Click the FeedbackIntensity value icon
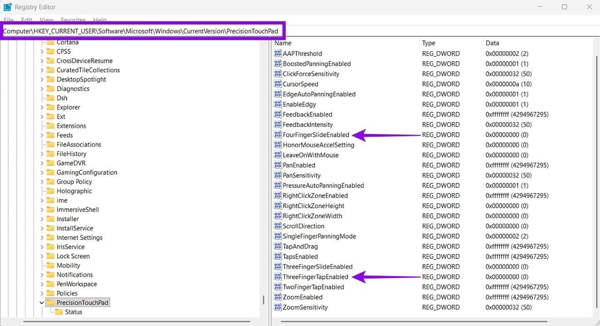600x326 pixels. 278,125
